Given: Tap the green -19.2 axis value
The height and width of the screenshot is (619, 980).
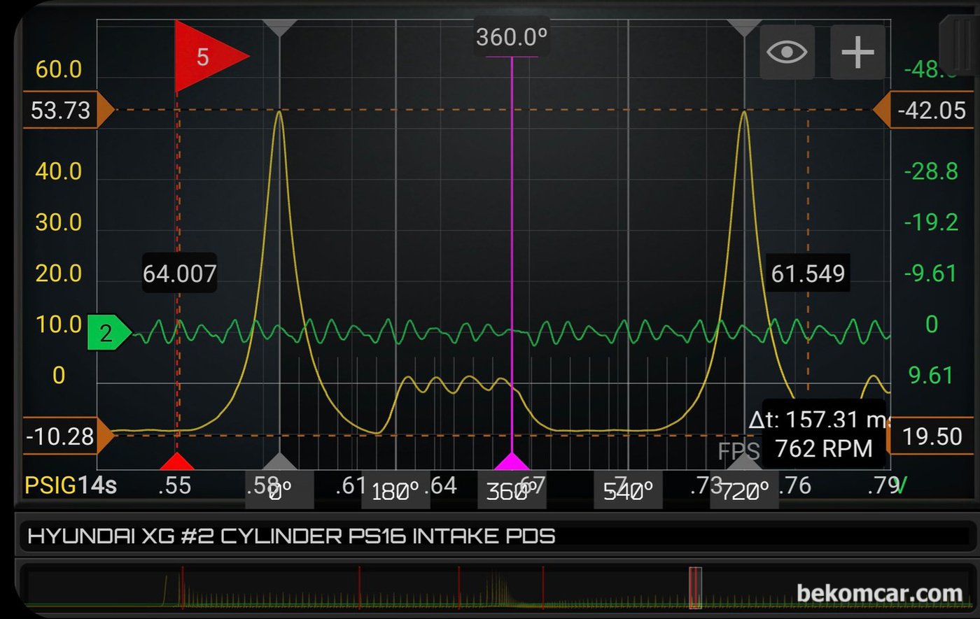Looking at the screenshot, I should pyautogui.click(x=931, y=222).
